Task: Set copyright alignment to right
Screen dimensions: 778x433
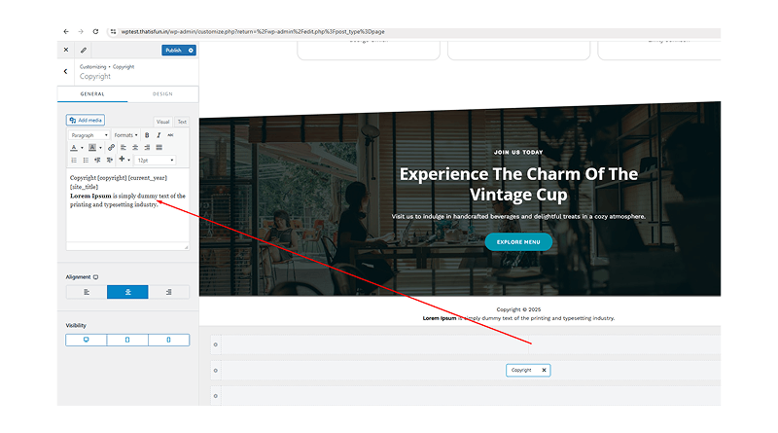Action: [x=168, y=292]
